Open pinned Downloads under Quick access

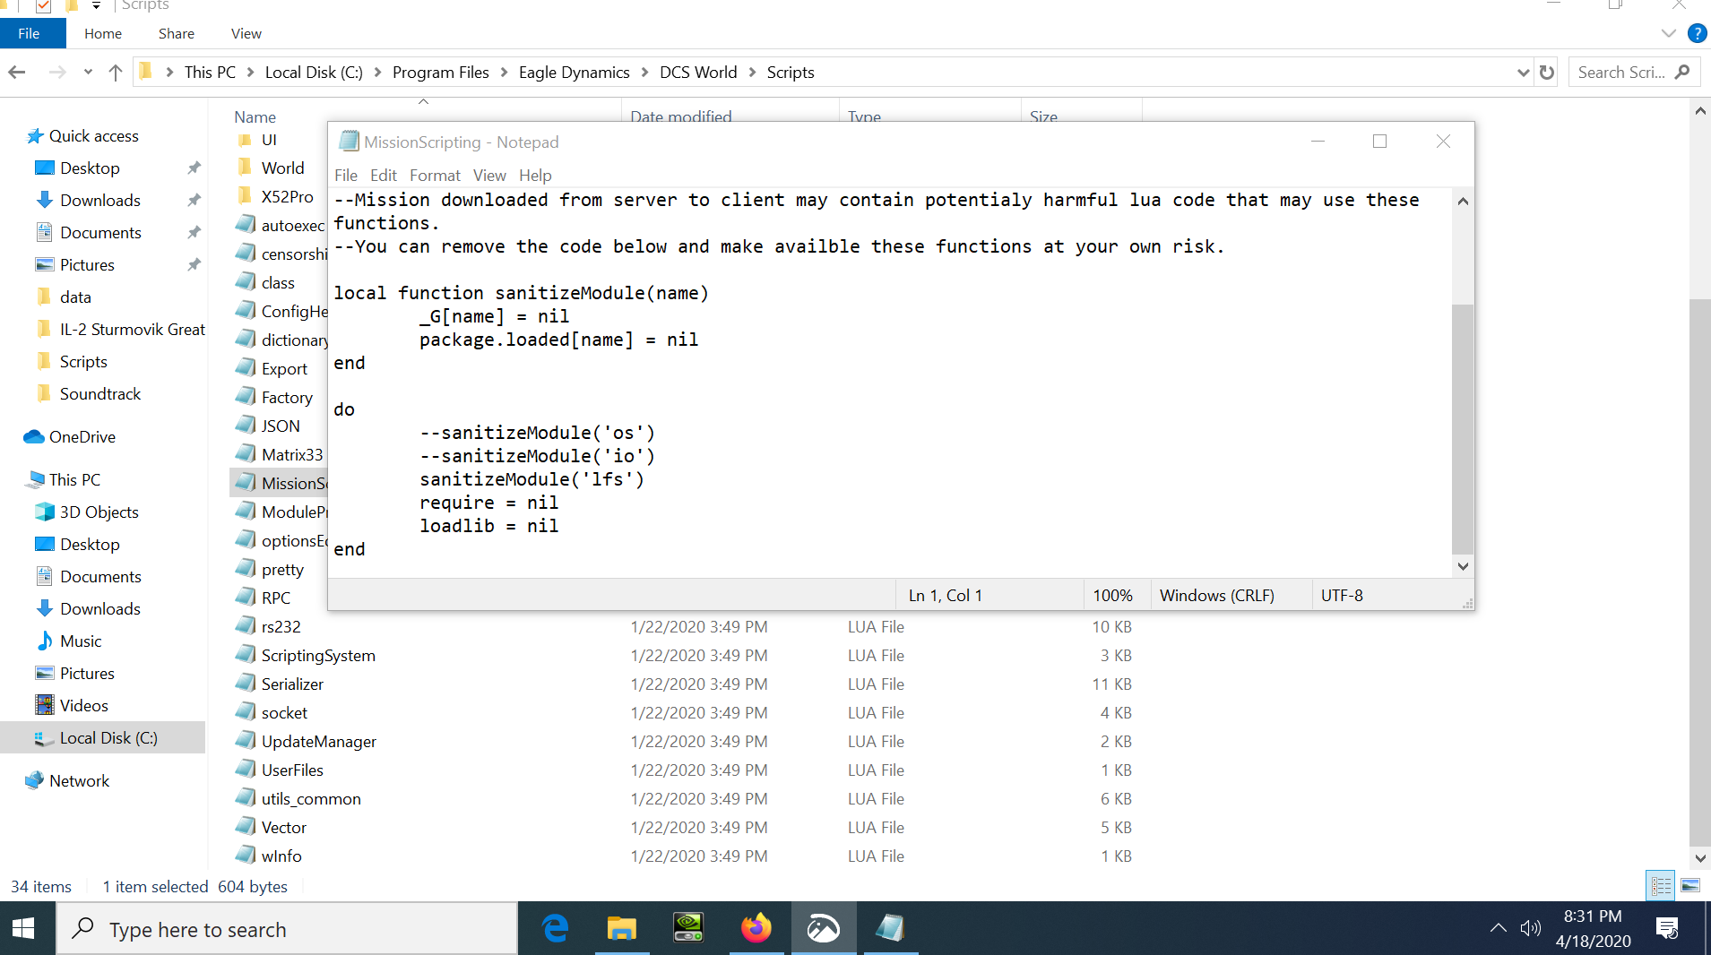pos(100,201)
